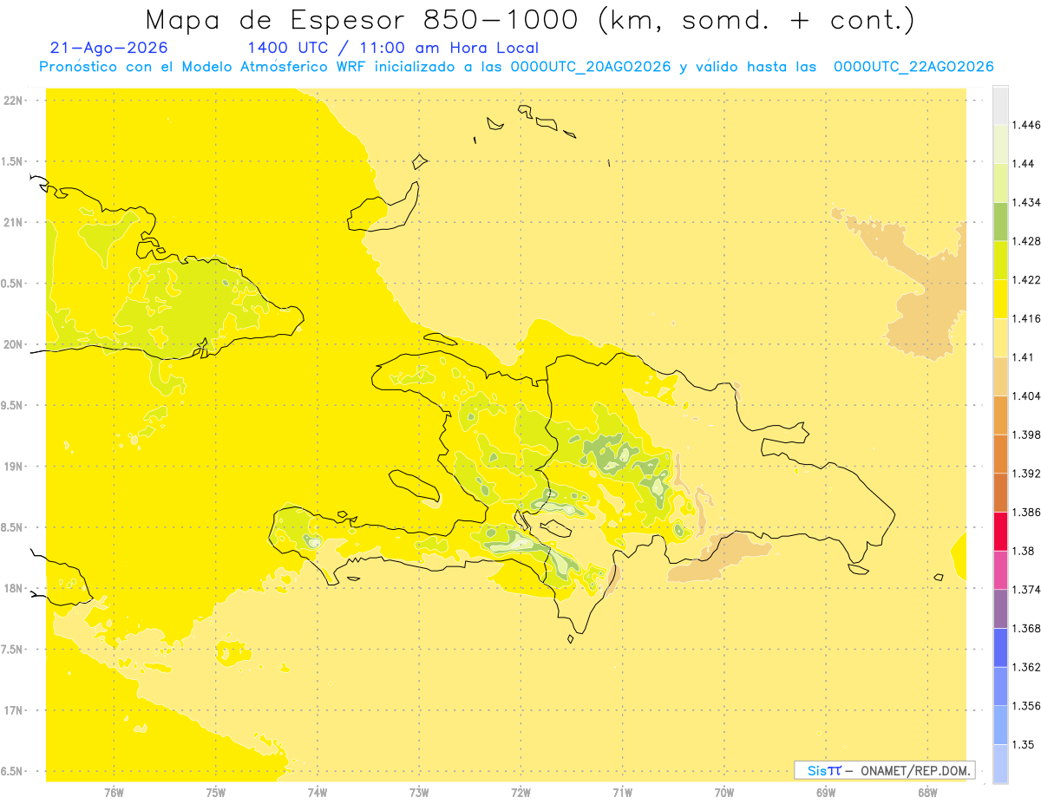Click the 1.5N latitude label
1041x804 pixels.
[x=13, y=161]
